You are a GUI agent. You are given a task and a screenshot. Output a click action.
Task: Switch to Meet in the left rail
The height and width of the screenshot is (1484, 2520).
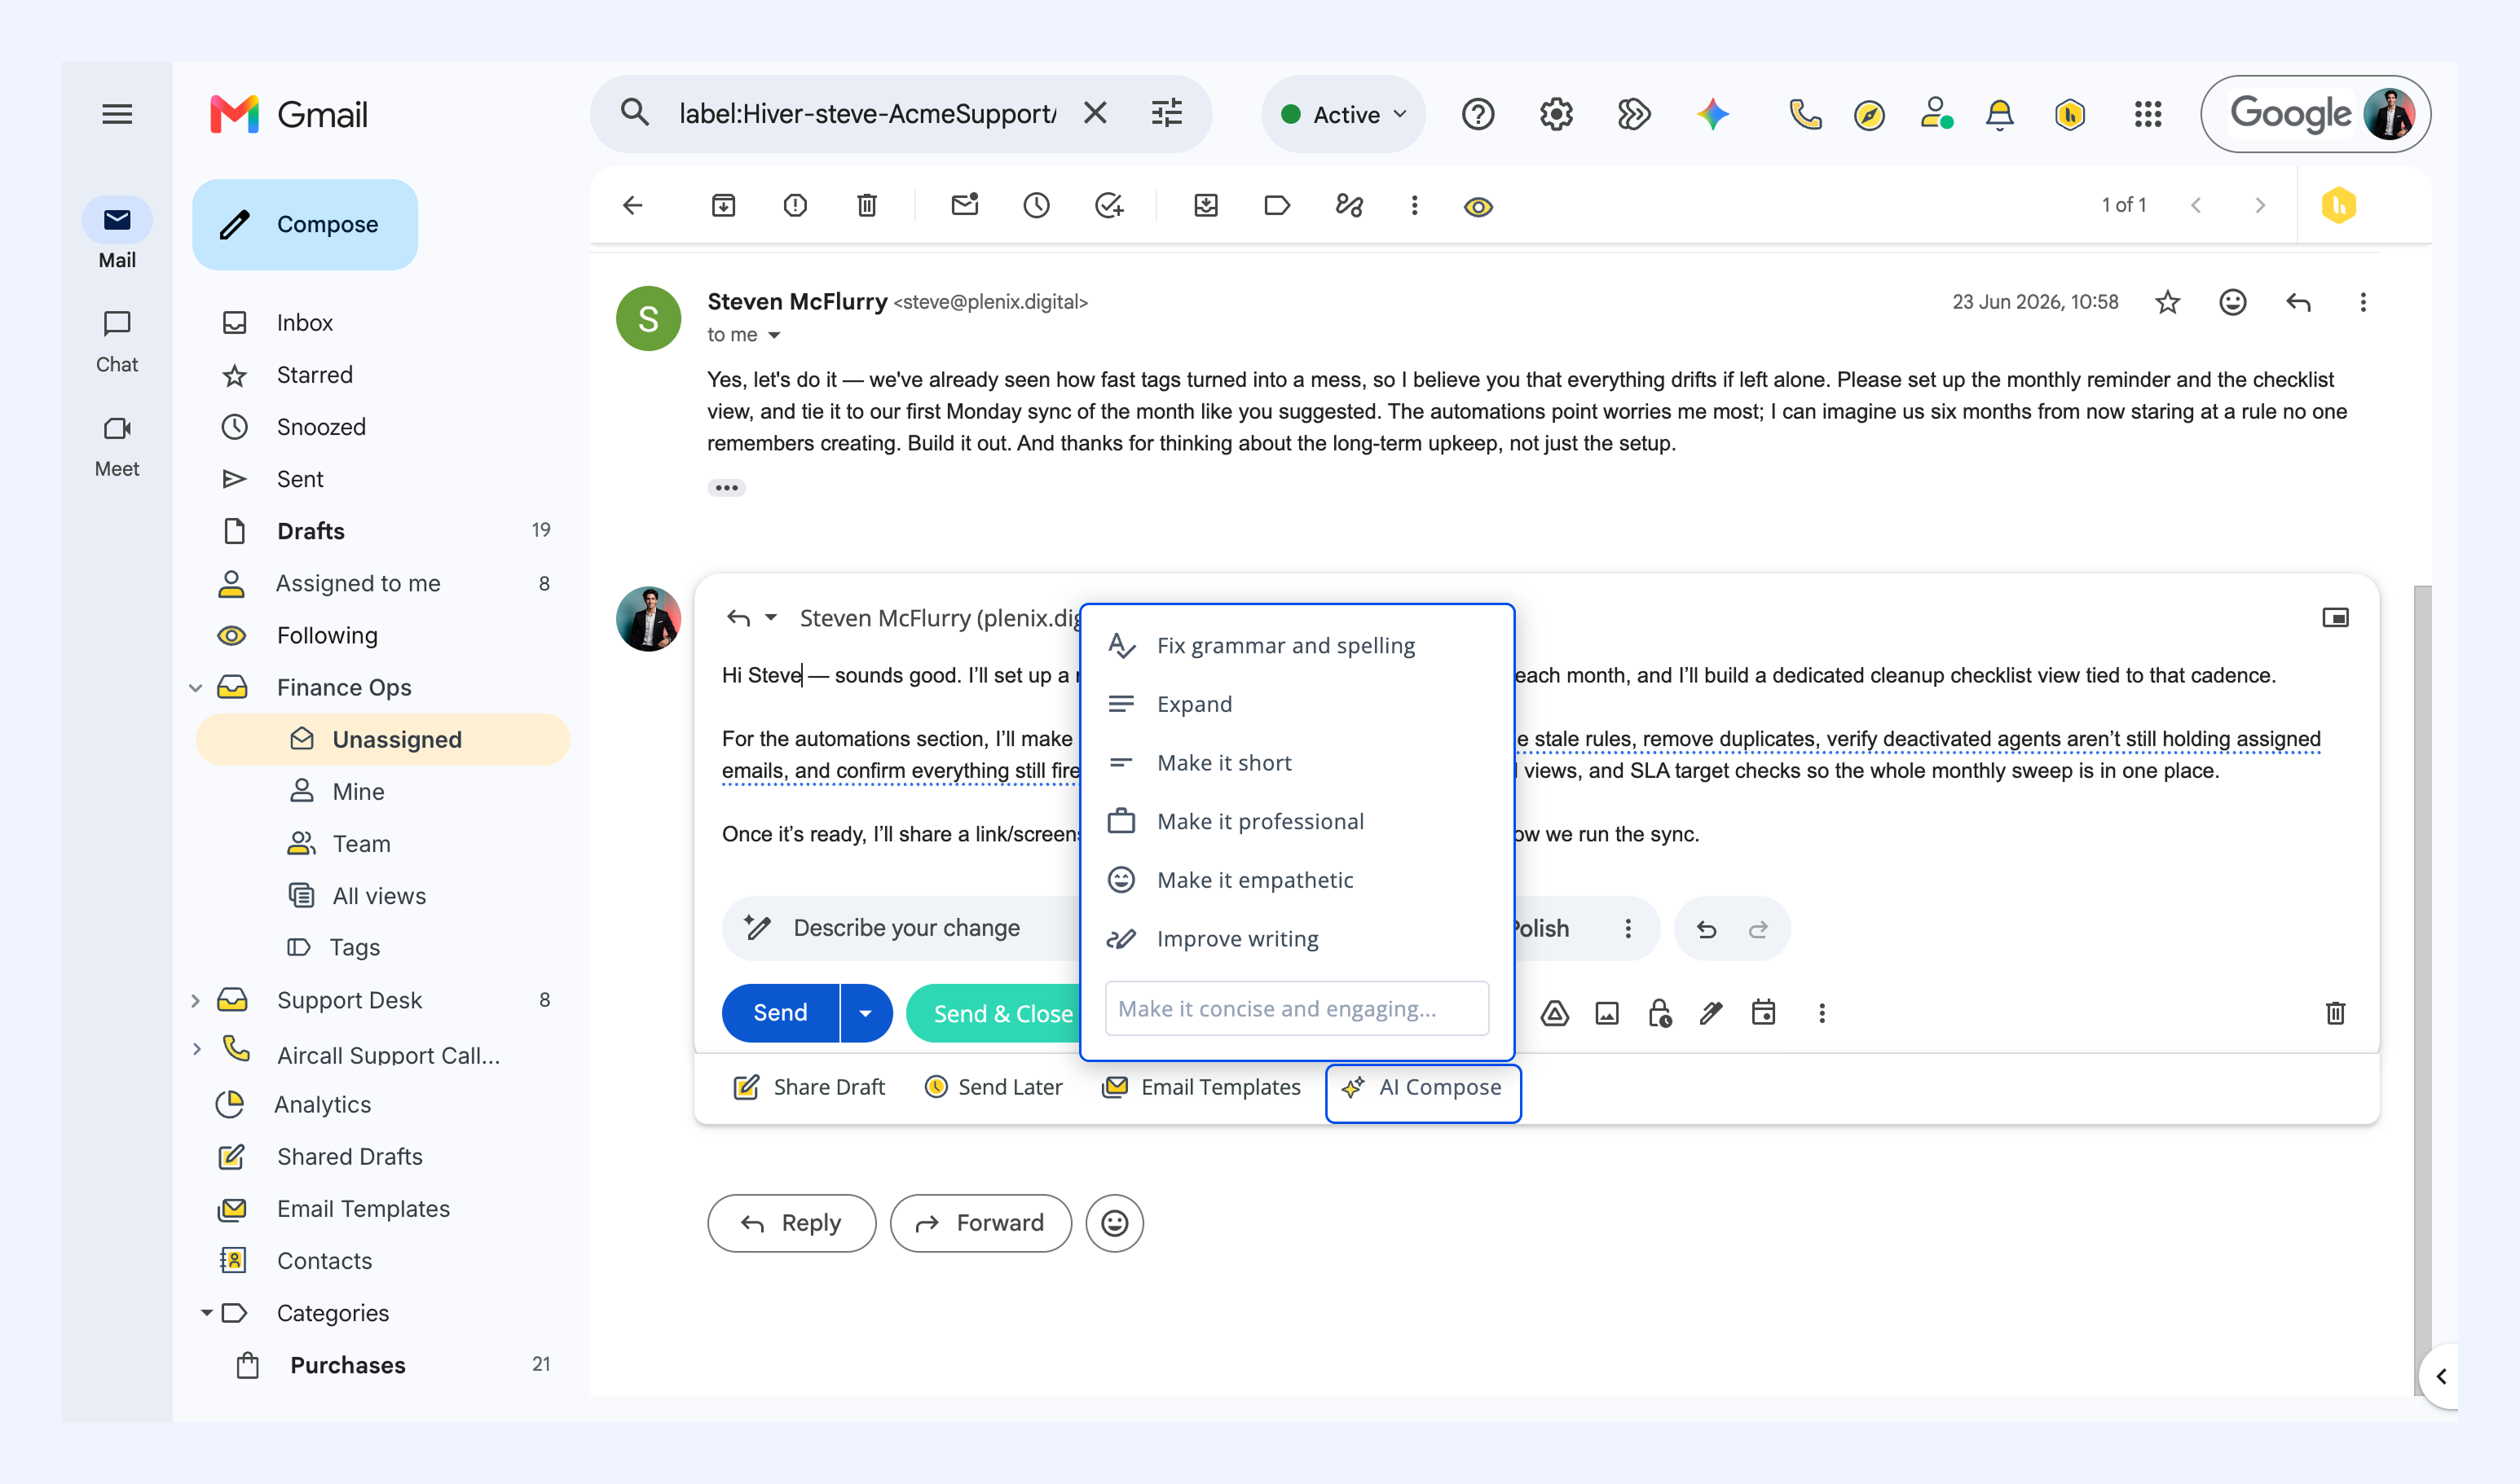117,446
